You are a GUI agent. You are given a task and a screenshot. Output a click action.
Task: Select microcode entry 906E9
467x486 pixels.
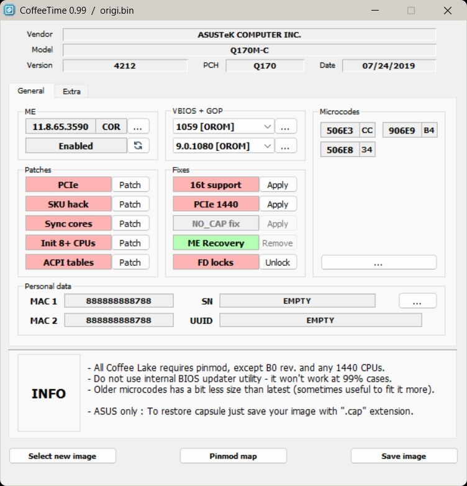(402, 130)
